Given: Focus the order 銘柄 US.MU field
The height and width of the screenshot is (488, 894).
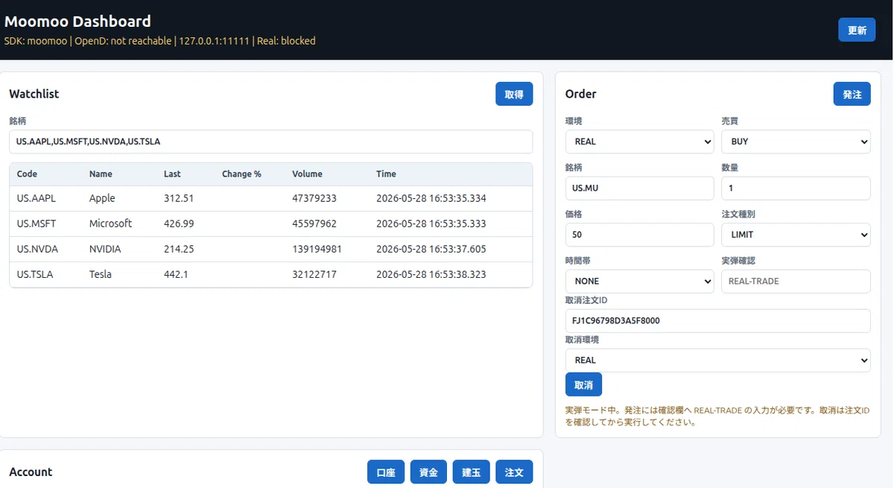Looking at the screenshot, I should [x=640, y=188].
